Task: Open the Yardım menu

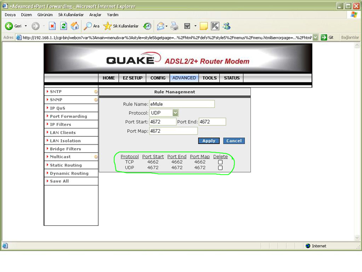Action: tap(113, 15)
